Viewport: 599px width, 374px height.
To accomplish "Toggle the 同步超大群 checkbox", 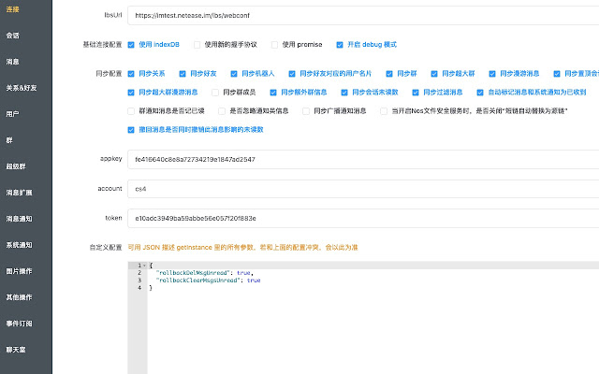I will click(x=434, y=74).
